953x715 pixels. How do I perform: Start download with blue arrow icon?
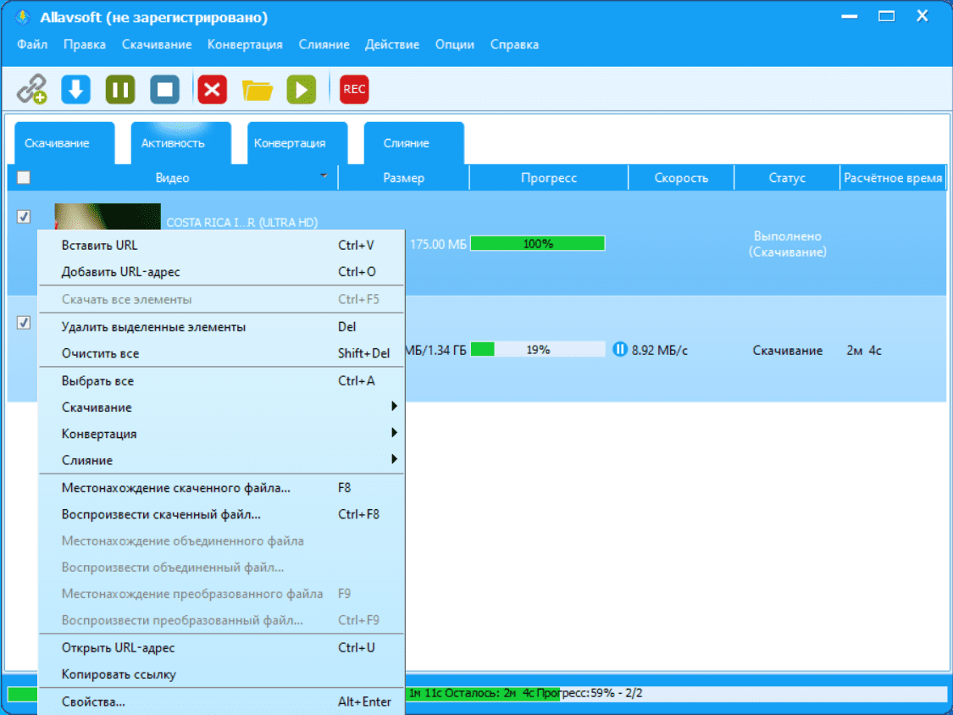75,90
